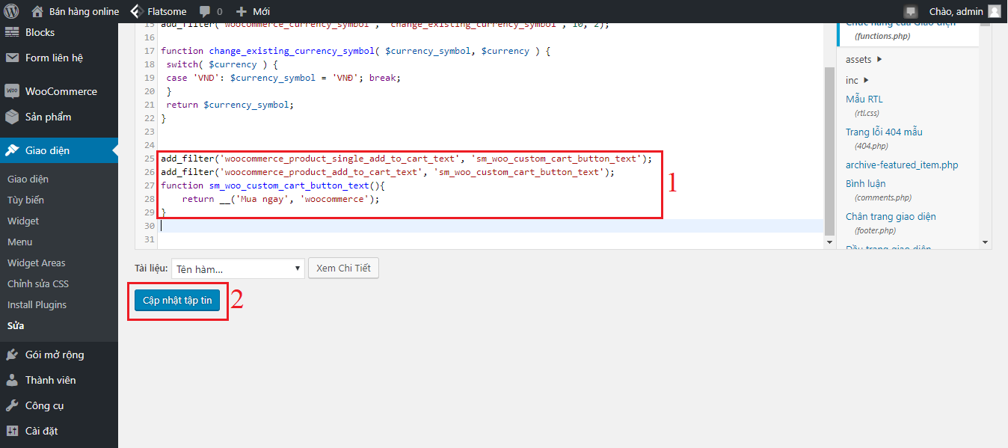The height and width of the screenshot is (448, 1008).
Task: Click the WooCommerce logo icon in sidebar
Action: click(x=12, y=91)
